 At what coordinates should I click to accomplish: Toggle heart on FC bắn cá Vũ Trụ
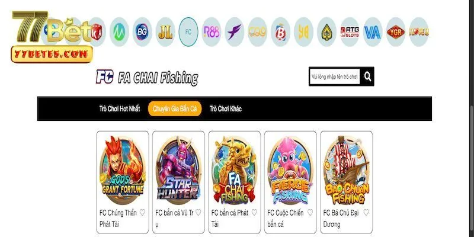pyautogui.click(x=198, y=213)
